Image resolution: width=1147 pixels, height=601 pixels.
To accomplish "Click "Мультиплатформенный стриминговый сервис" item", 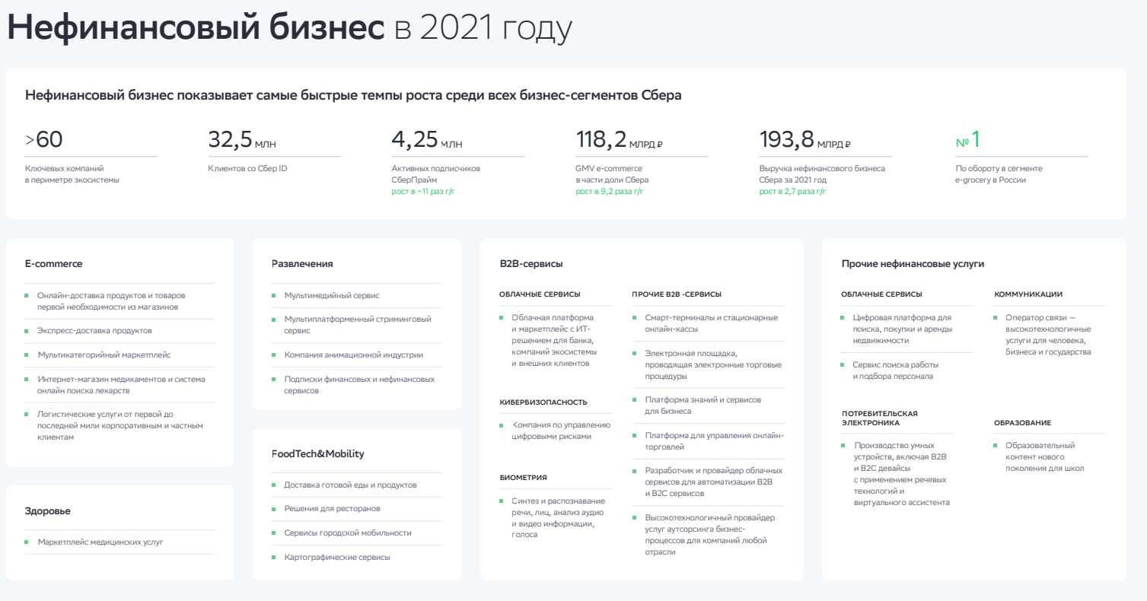I will click(x=358, y=325).
